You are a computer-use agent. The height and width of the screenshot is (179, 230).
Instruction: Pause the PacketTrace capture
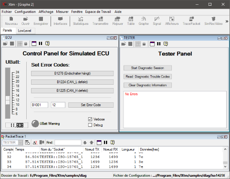click(x=105, y=142)
